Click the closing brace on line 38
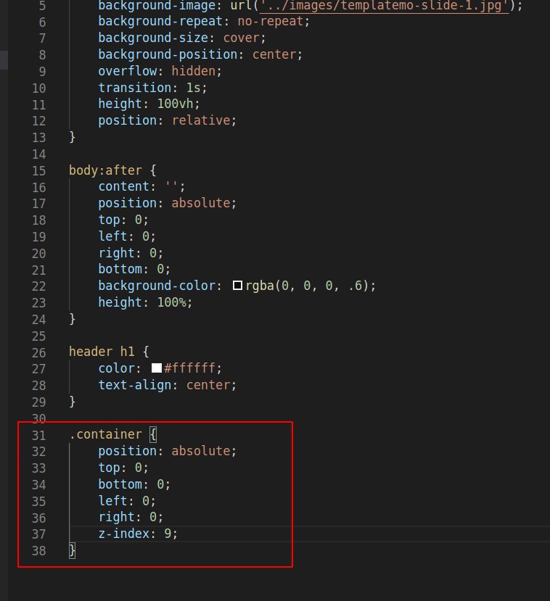Viewport: 550px width, 601px height. pyautogui.click(x=72, y=550)
